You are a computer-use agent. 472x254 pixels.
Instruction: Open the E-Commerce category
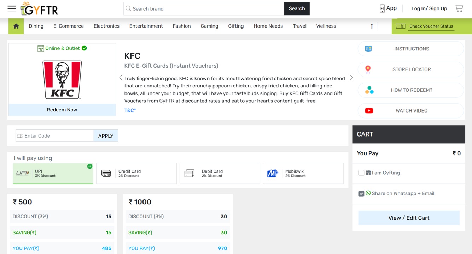coord(69,26)
